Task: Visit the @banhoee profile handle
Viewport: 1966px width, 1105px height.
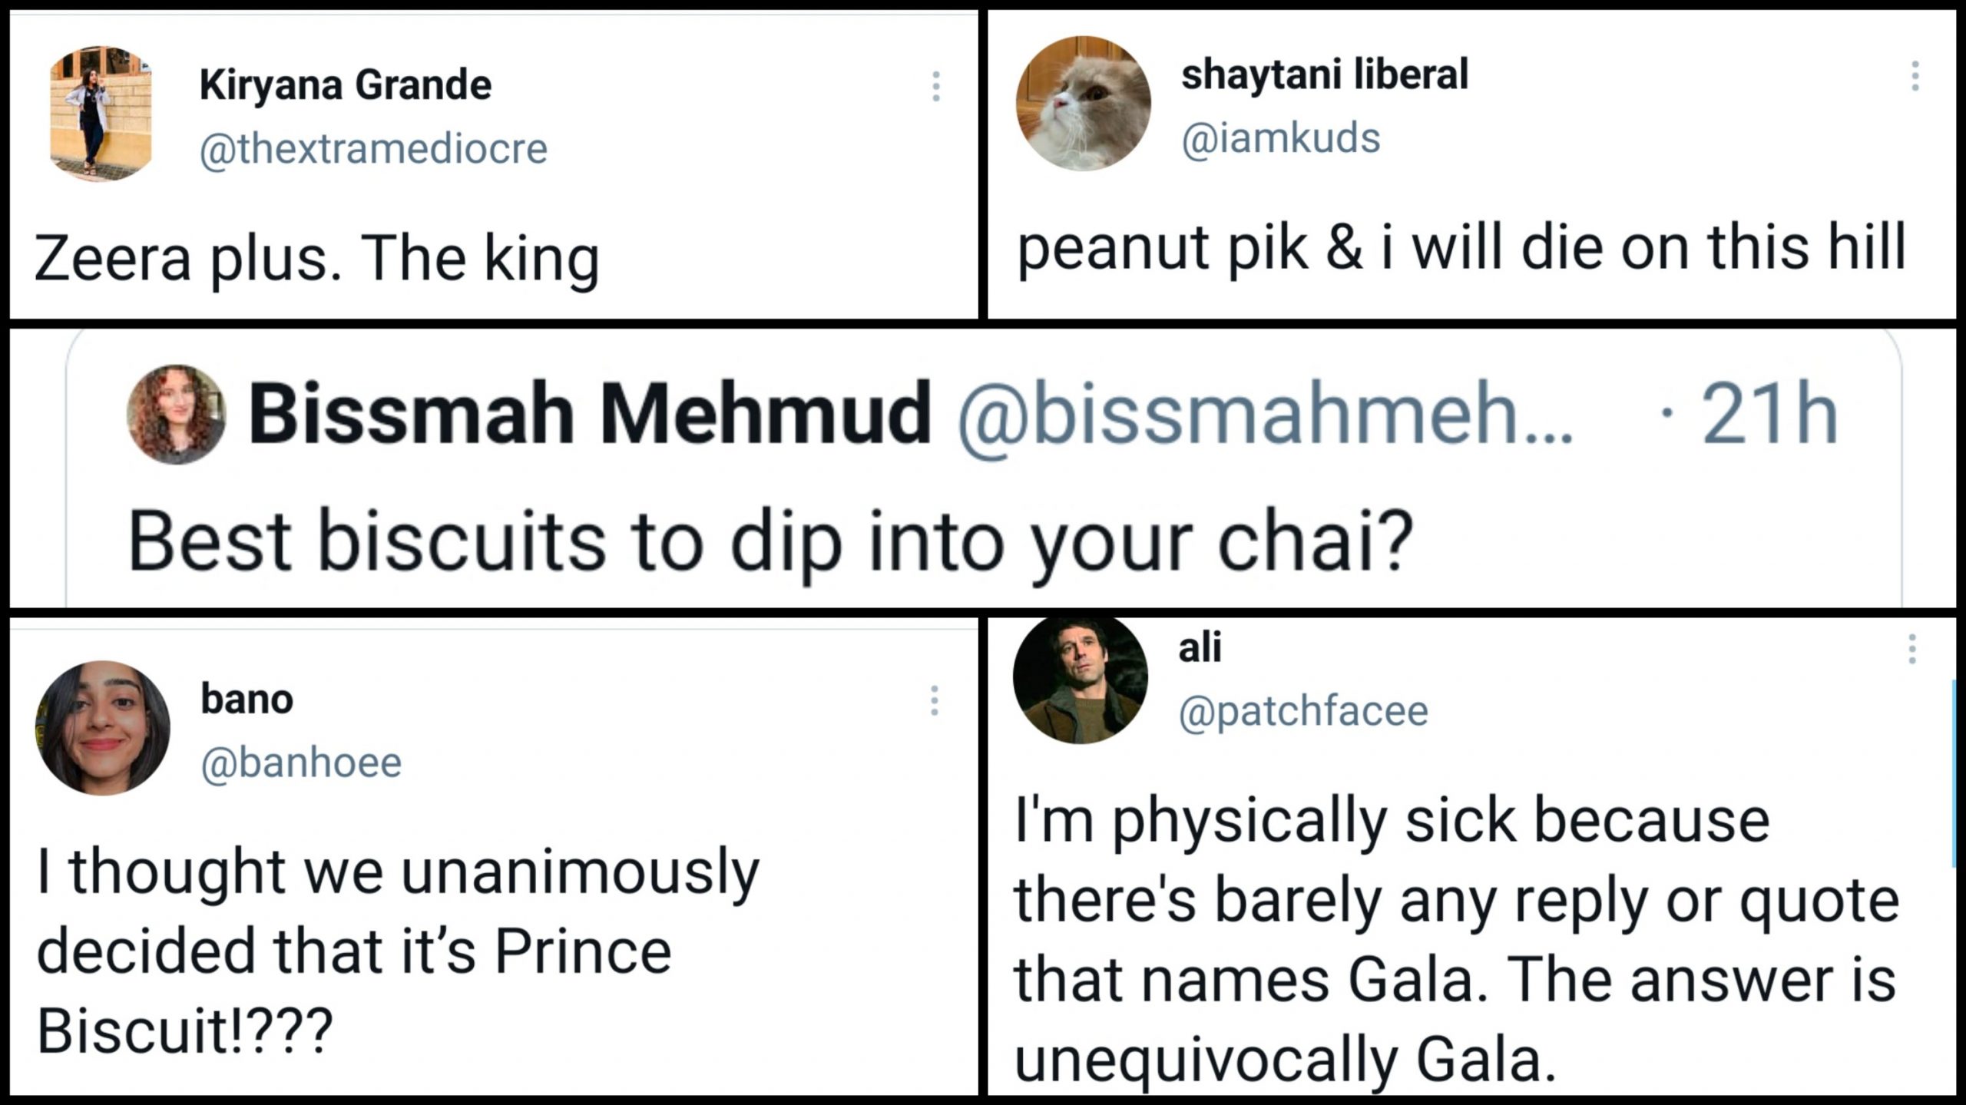Action: pos(301,763)
